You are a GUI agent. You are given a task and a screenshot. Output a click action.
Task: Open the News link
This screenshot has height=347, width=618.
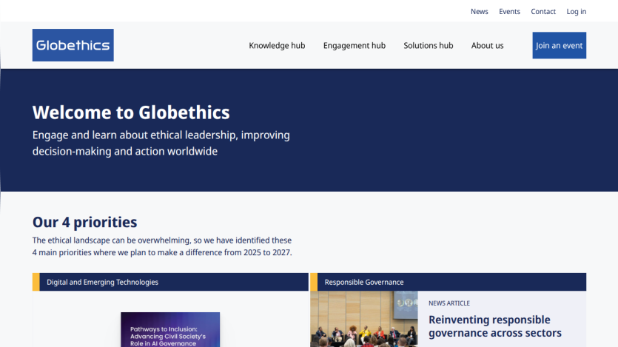(x=480, y=11)
